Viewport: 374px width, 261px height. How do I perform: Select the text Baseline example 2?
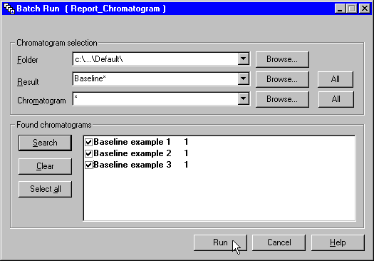tap(133, 153)
